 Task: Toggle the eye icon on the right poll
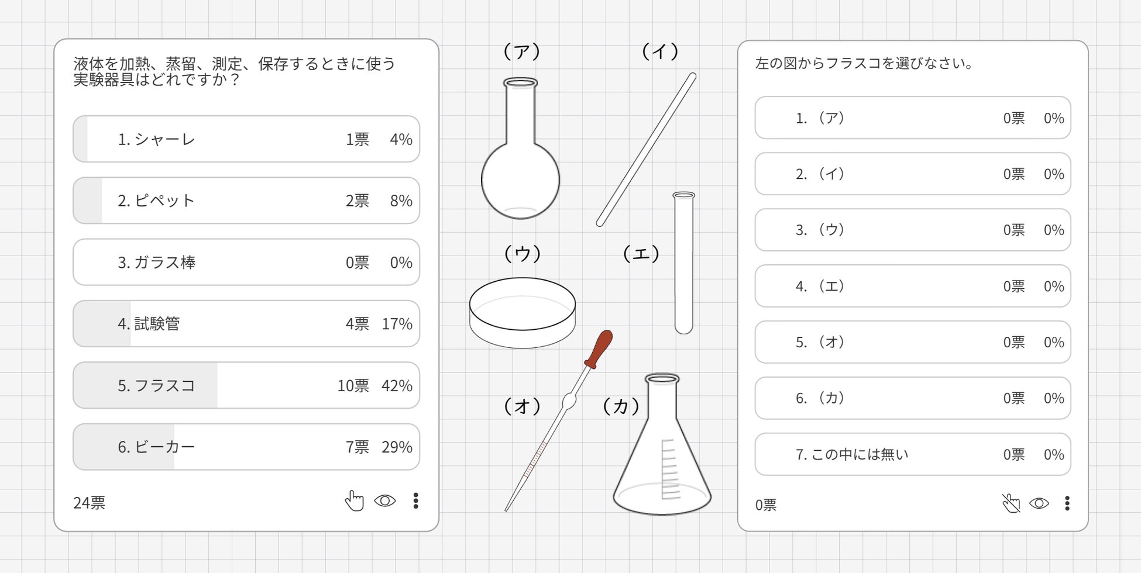point(1039,503)
